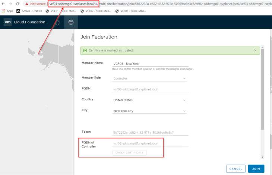Open the multi-site globe icon
Screen dimensions: 272x175
[71, 22]
